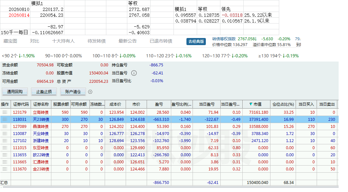
Task: Click 资金余额 value 70504.98
Action: coord(45,65)
